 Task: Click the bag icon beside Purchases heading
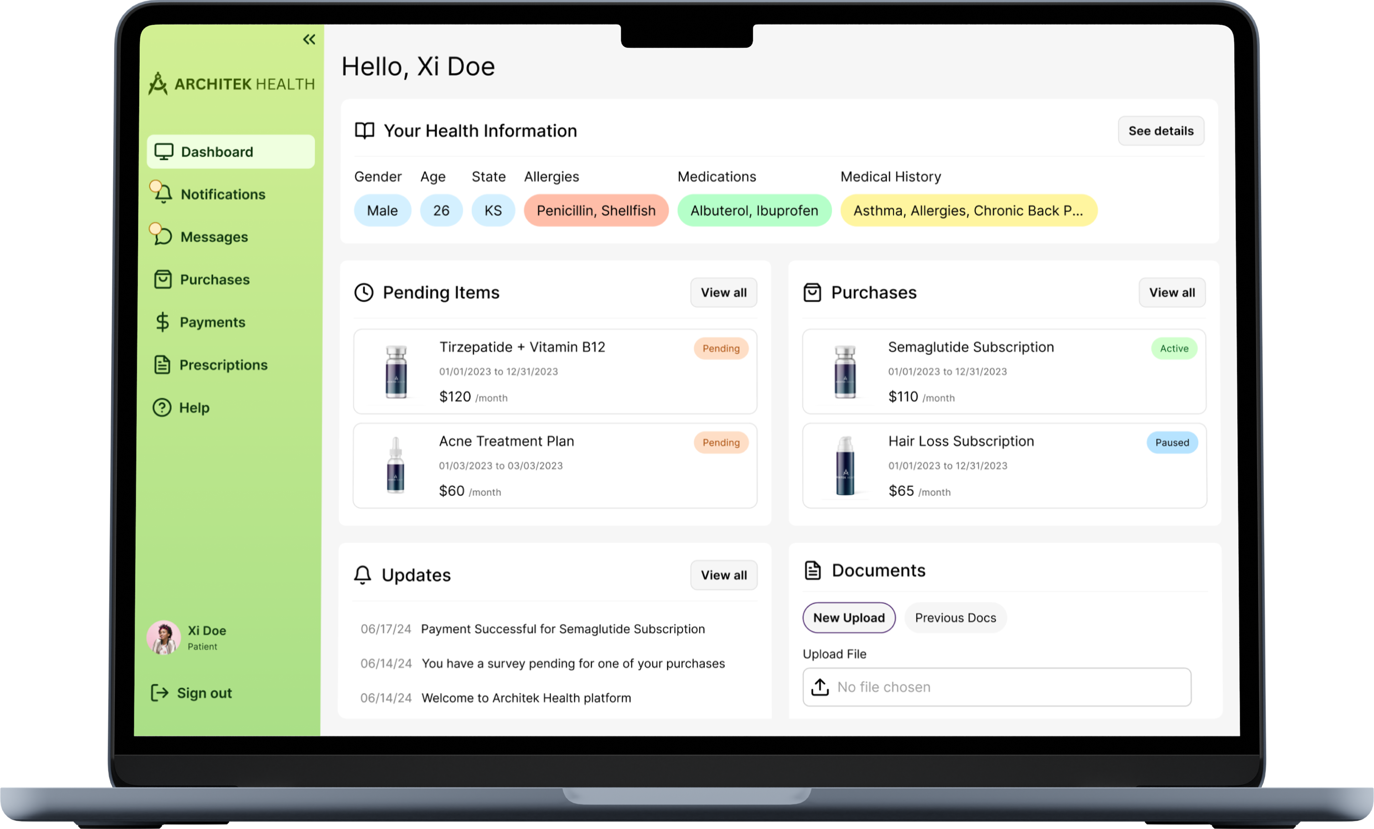click(812, 292)
